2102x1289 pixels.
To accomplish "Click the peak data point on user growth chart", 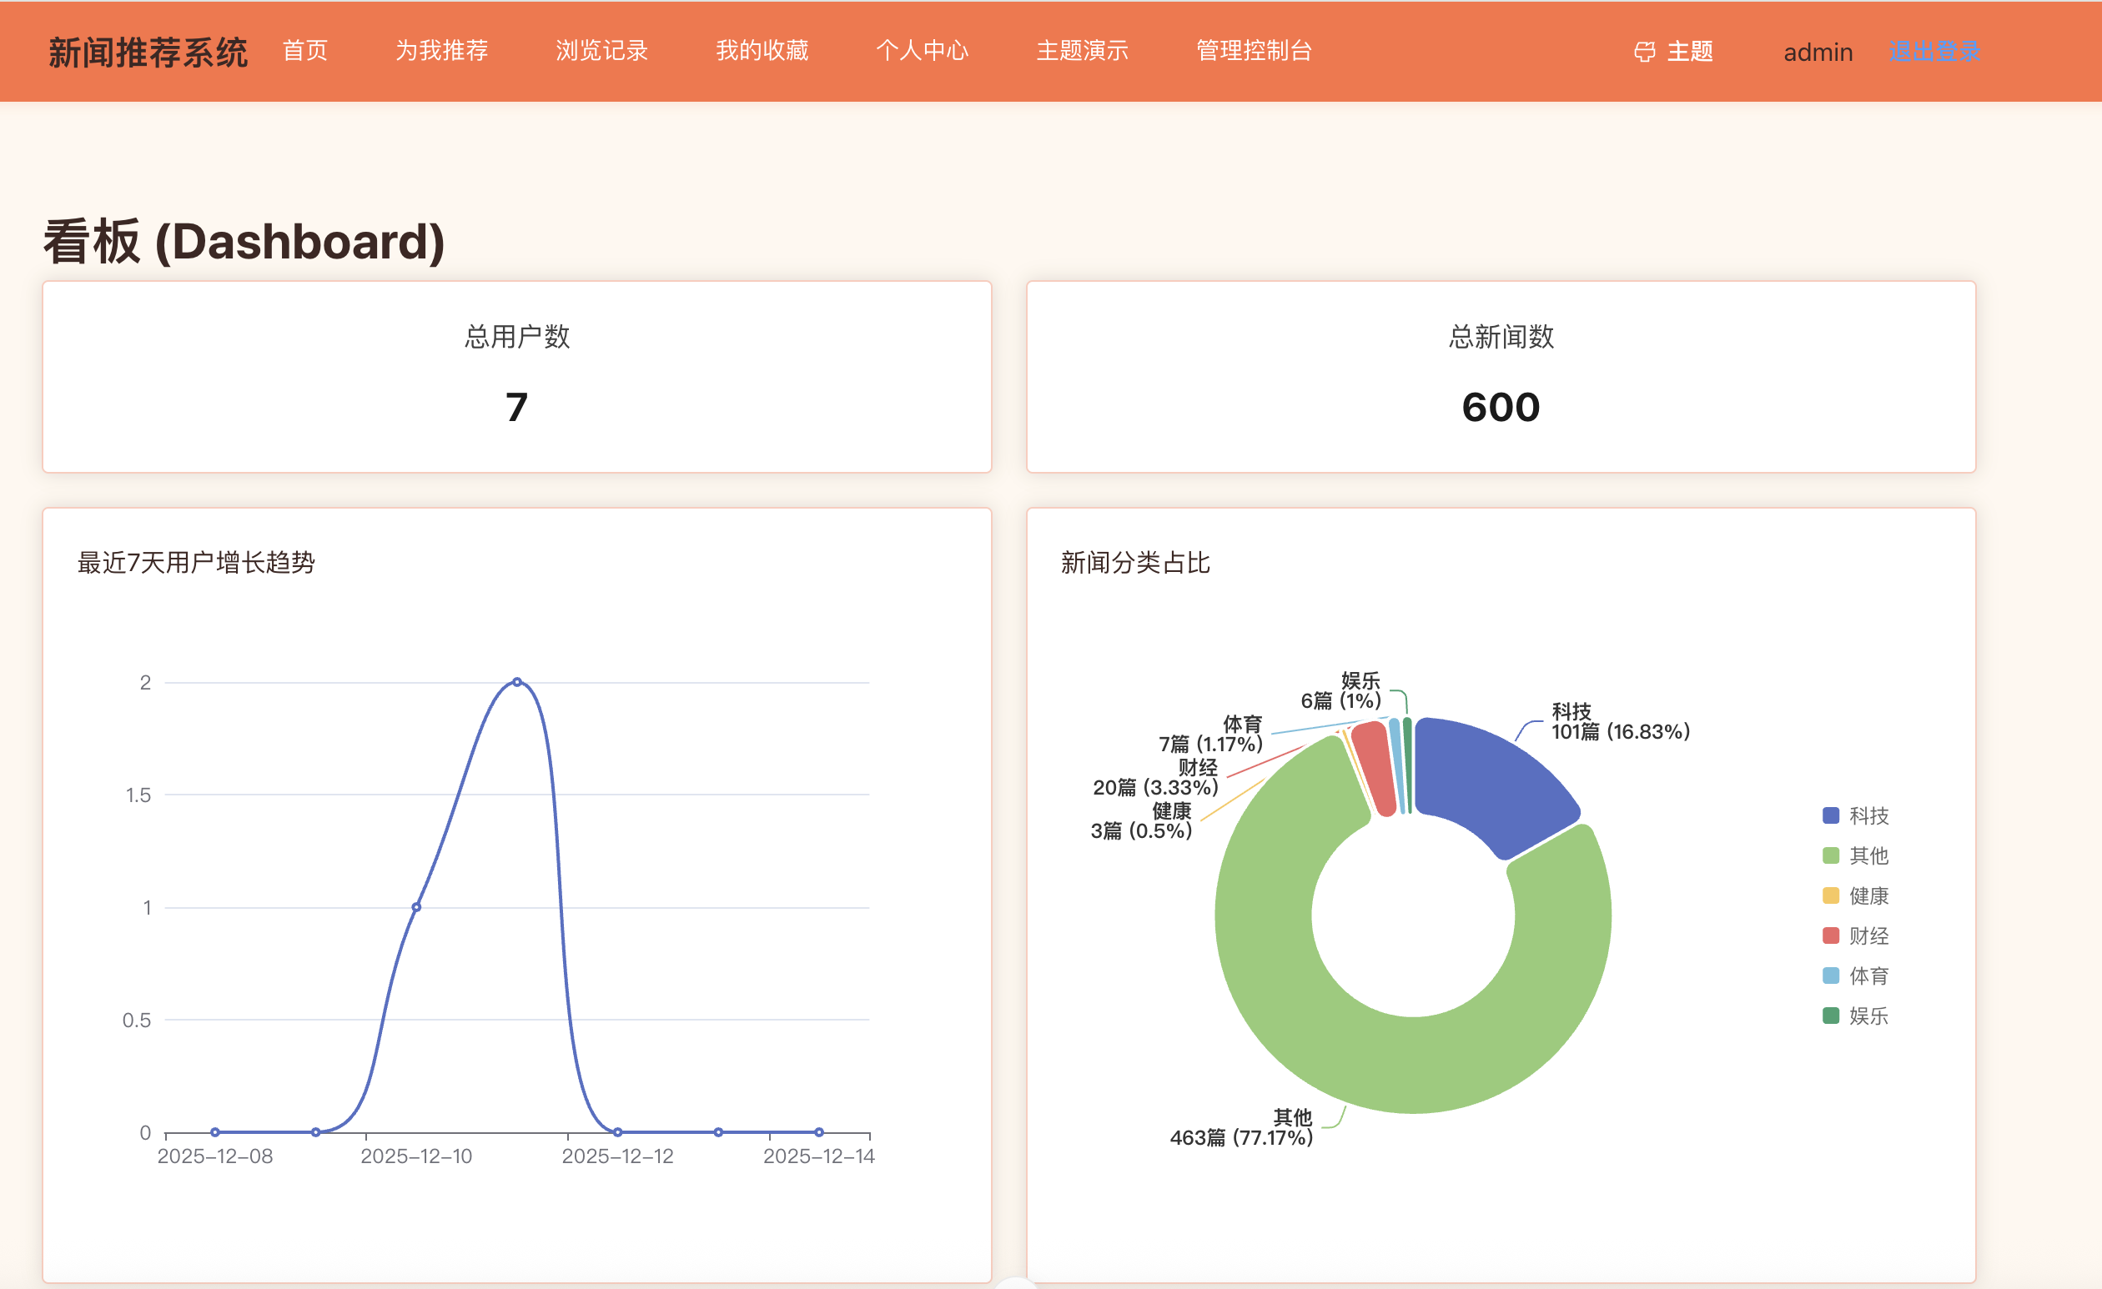I will tap(517, 682).
